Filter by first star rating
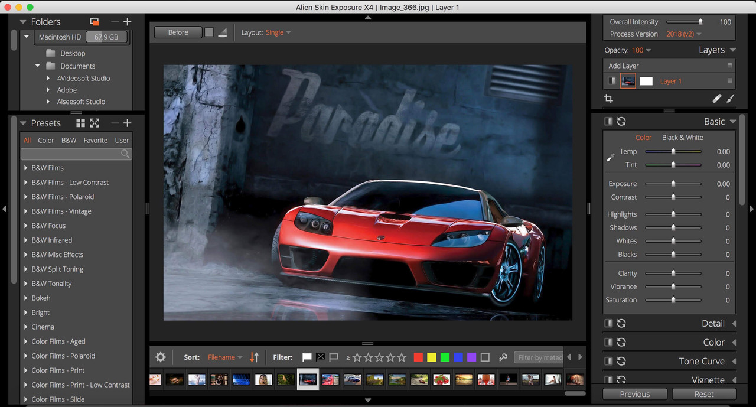 point(356,357)
